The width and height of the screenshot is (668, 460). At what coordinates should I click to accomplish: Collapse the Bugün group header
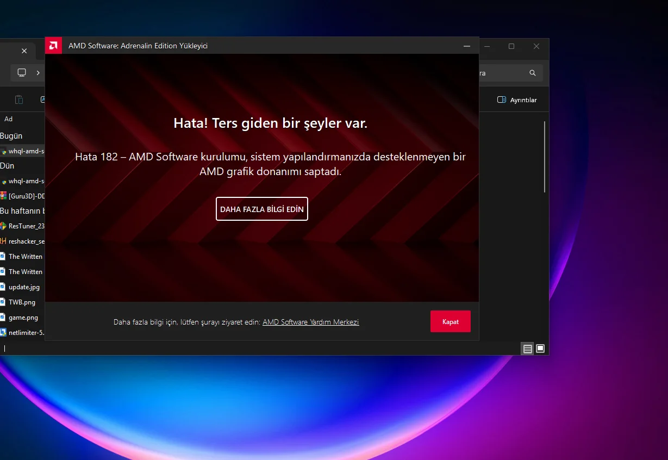(11, 136)
